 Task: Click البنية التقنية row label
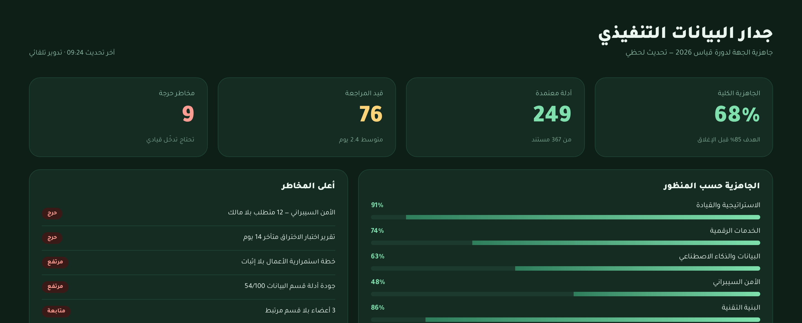741,307
